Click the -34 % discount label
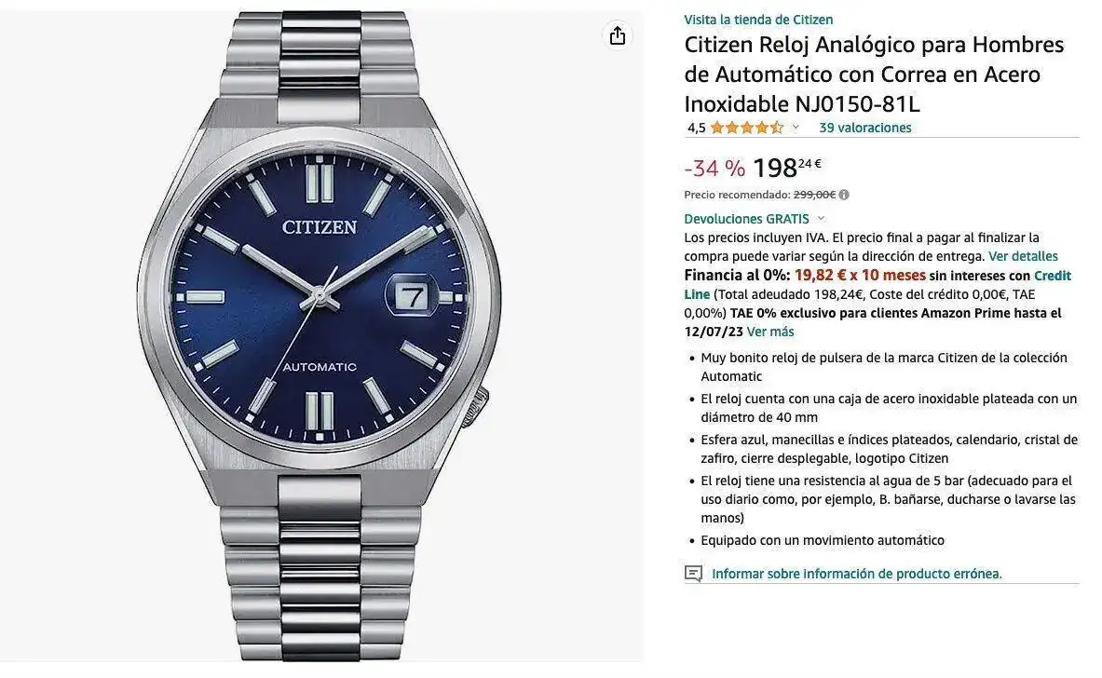The height and width of the screenshot is (678, 1102). 714,169
